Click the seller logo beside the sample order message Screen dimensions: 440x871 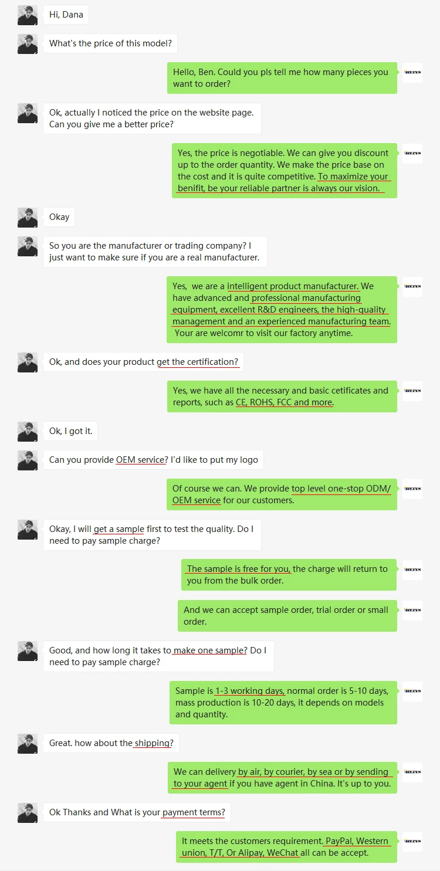pos(412,610)
